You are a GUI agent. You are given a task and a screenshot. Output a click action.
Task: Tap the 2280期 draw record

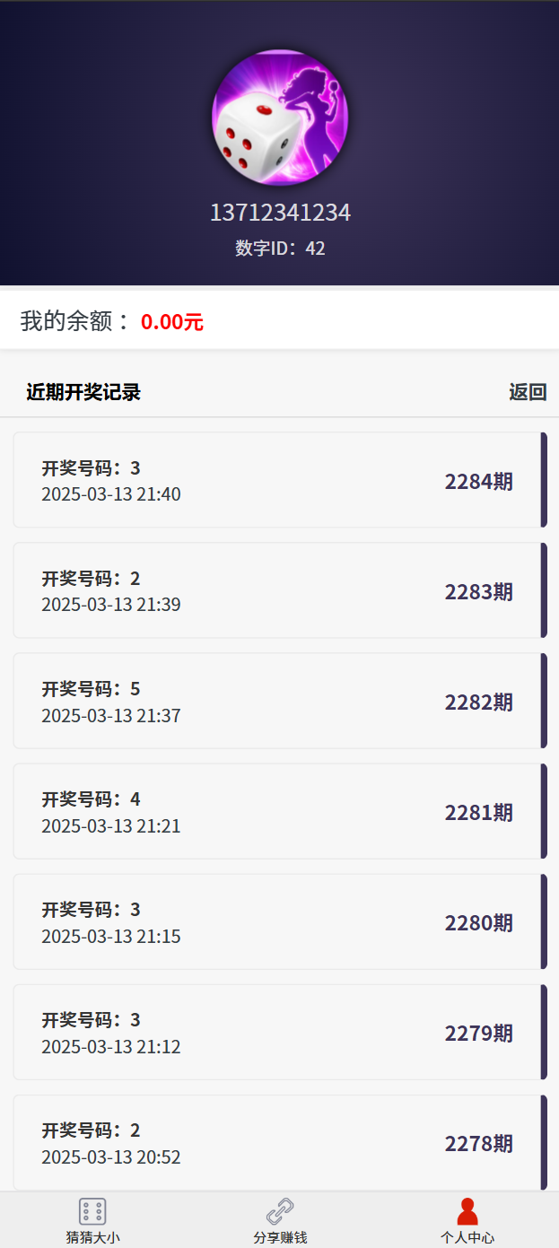point(279,921)
